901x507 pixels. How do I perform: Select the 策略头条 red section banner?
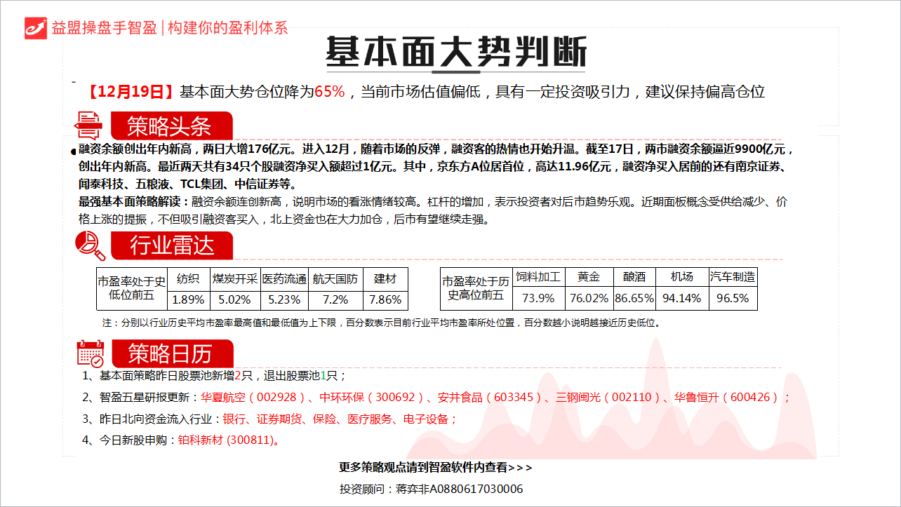point(171,126)
